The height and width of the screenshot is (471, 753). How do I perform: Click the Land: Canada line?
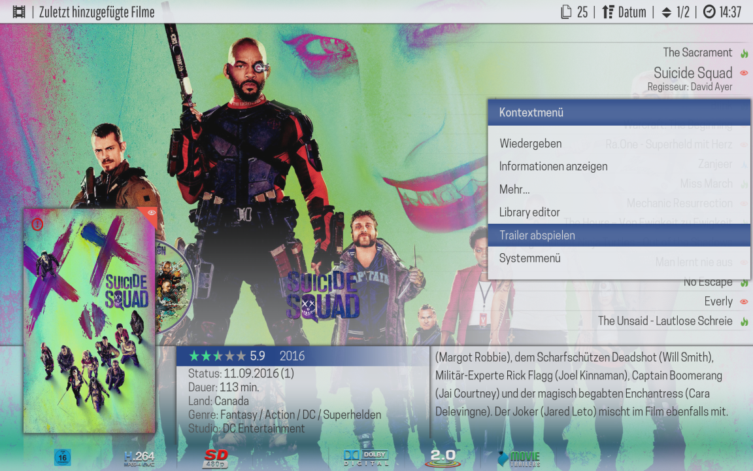[218, 401]
